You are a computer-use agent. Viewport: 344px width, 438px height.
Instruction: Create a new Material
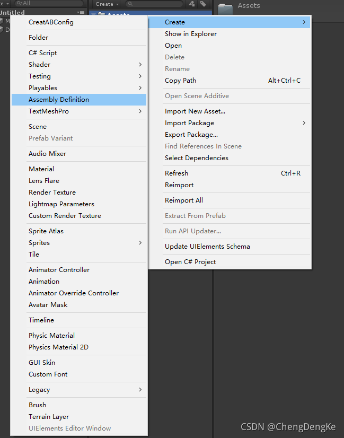coord(79,169)
